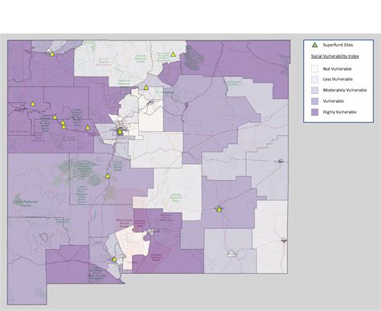The image size is (381, 311).
Task: Click the 'Vulnerable' legend label text
Action: click(333, 101)
